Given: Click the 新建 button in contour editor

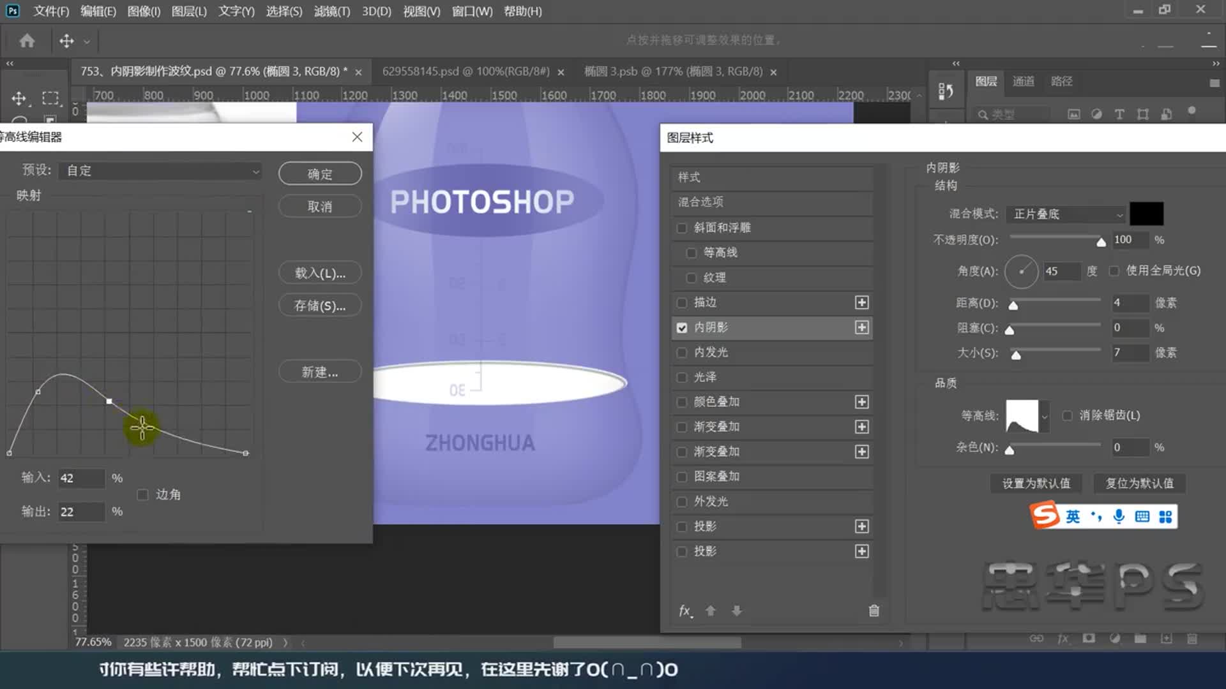Looking at the screenshot, I should [x=319, y=372].
